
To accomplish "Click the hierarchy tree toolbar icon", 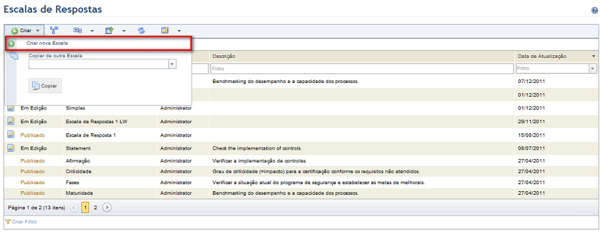I will click(54, 30).
